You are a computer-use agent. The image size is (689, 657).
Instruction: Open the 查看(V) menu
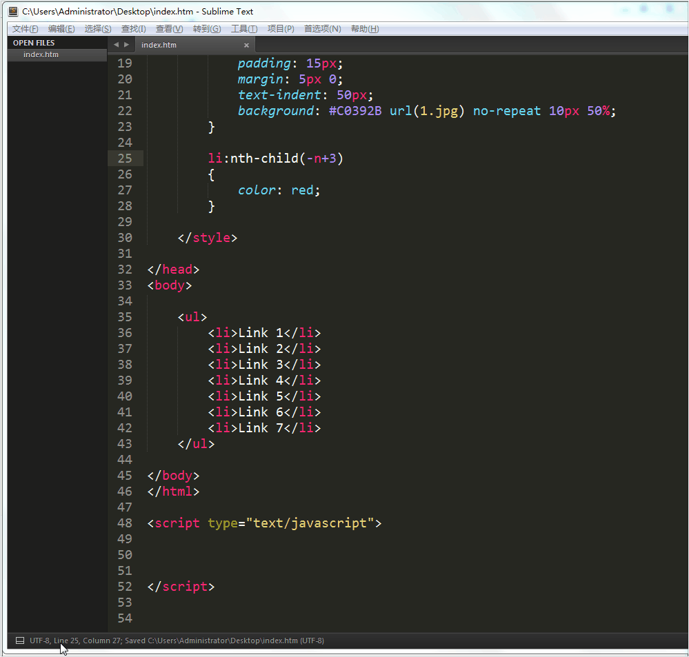click(x=169, y=29)
